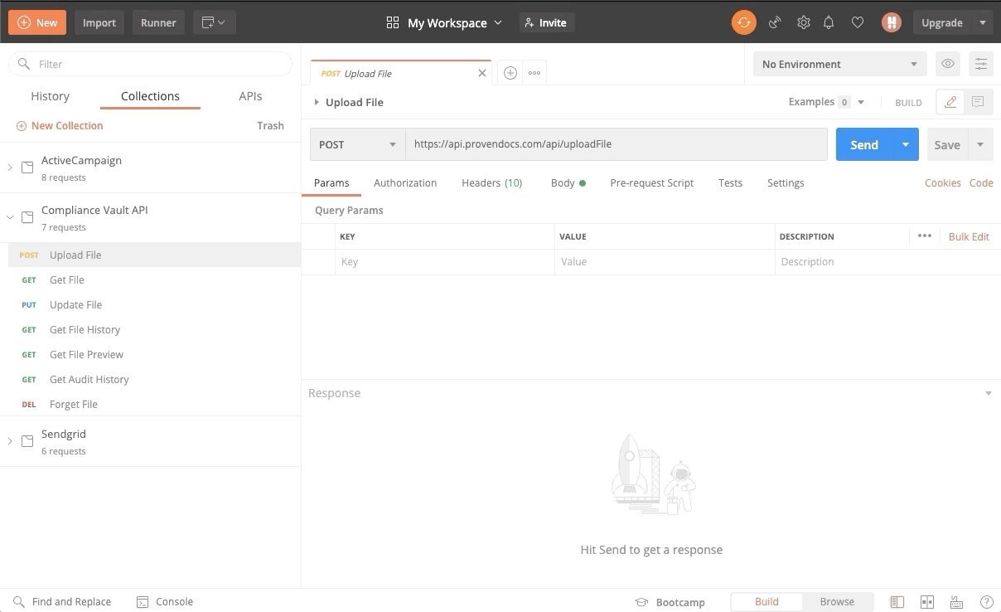Open environment quick look eye icon

coord(948,64)
